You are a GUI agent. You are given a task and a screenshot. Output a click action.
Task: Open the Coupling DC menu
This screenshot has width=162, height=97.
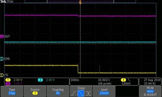(58, 91)
